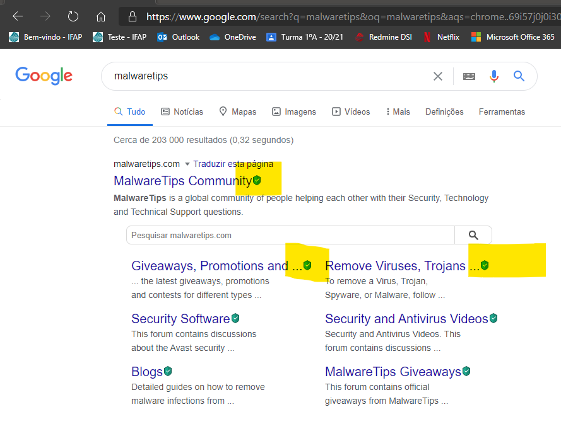Open the Turma 1ºA - 20/21 bookmark

[305, 37]
